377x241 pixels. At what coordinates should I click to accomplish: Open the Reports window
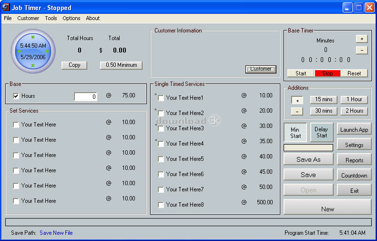click(x=354, y=160)
